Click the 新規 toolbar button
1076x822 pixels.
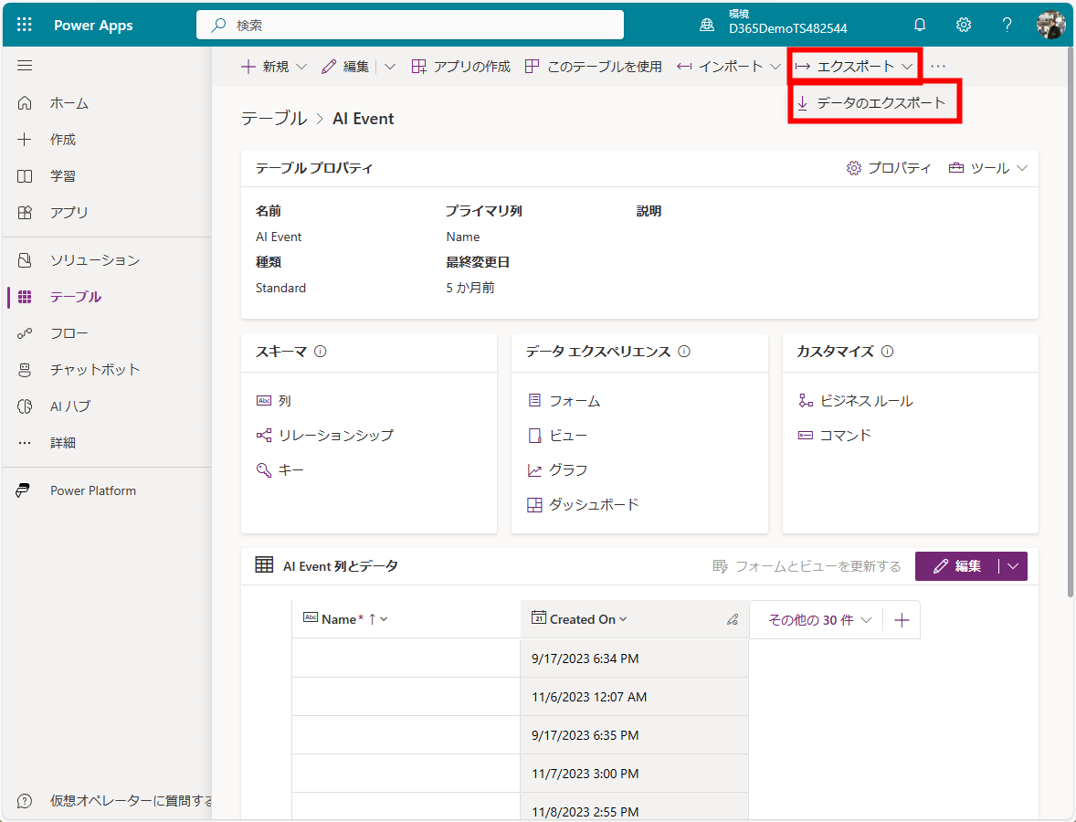pyautogui.click(x=265, y=67)
